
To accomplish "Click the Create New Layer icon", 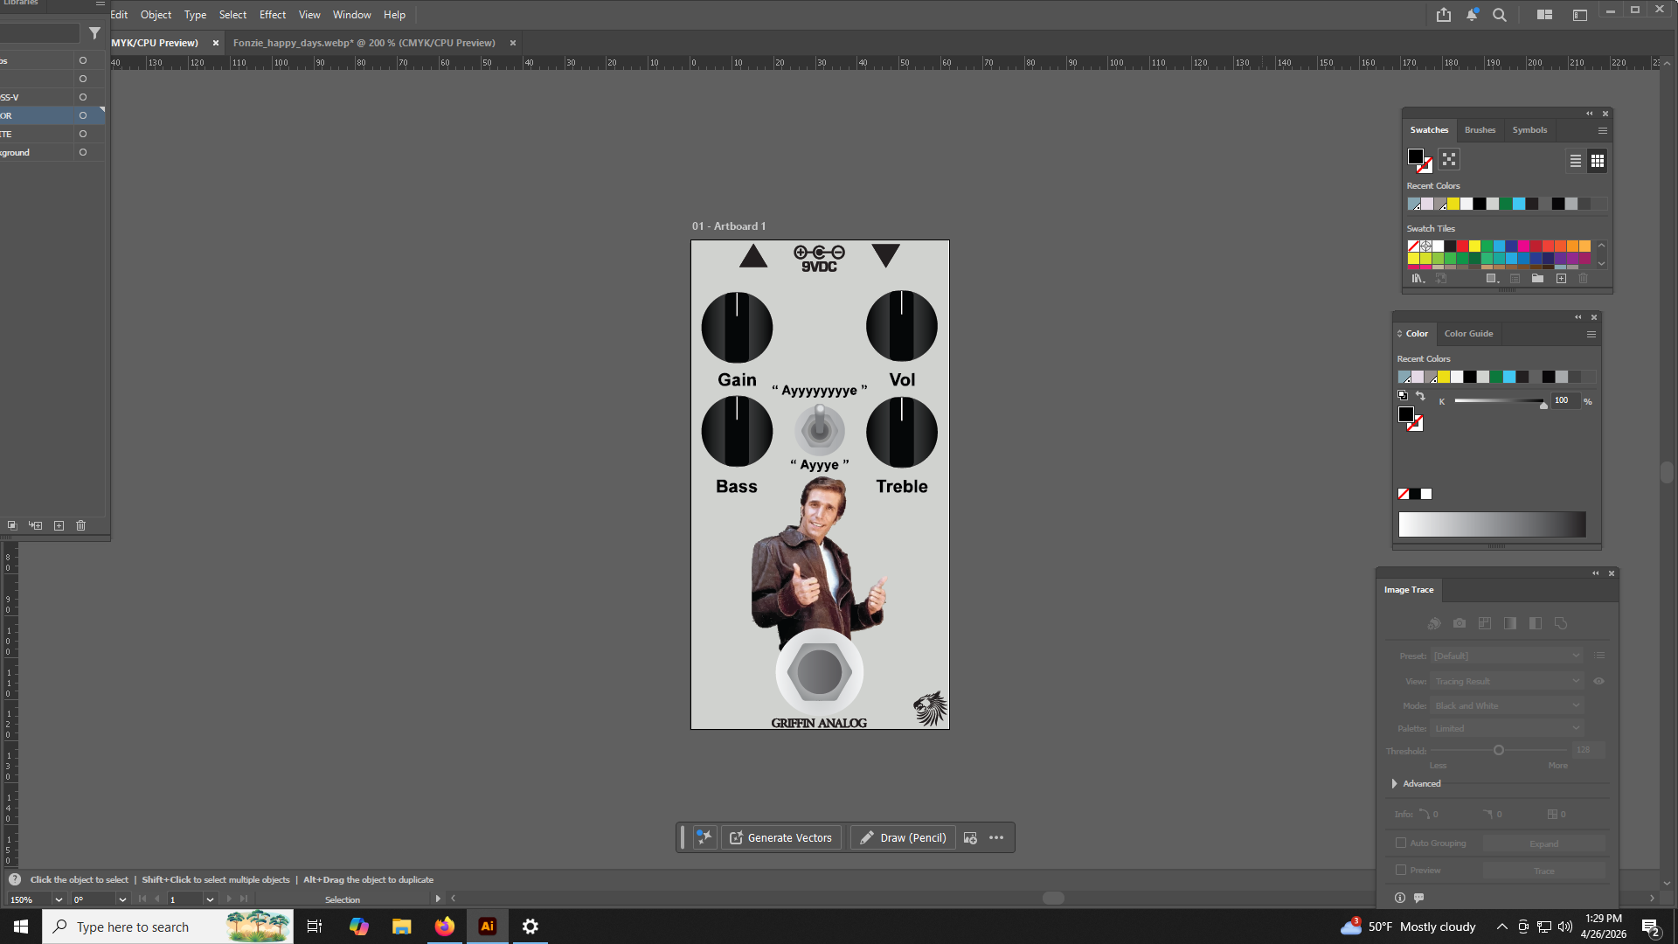I will [x=59, y=526].
